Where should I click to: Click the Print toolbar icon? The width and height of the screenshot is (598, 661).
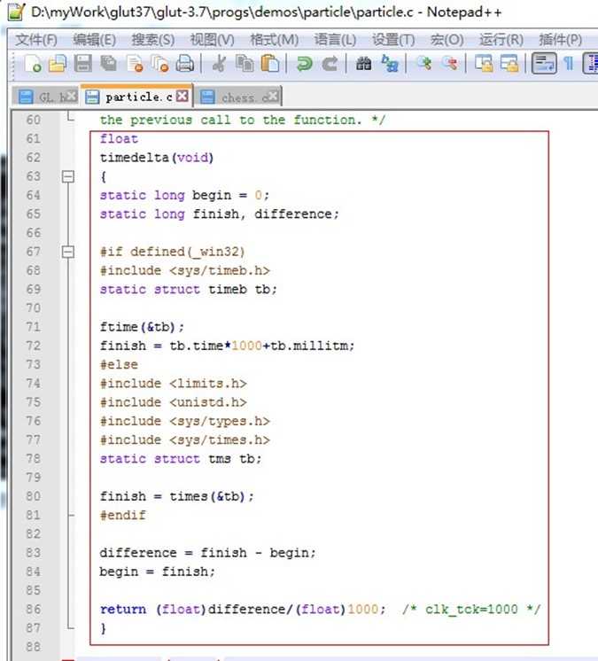184,64
